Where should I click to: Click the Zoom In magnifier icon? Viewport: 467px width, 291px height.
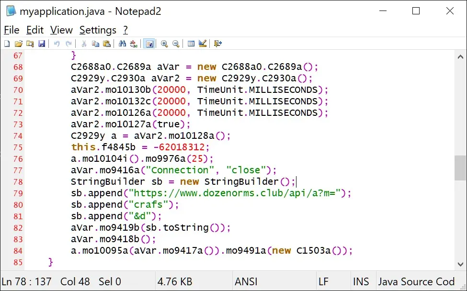click(164, 44)
